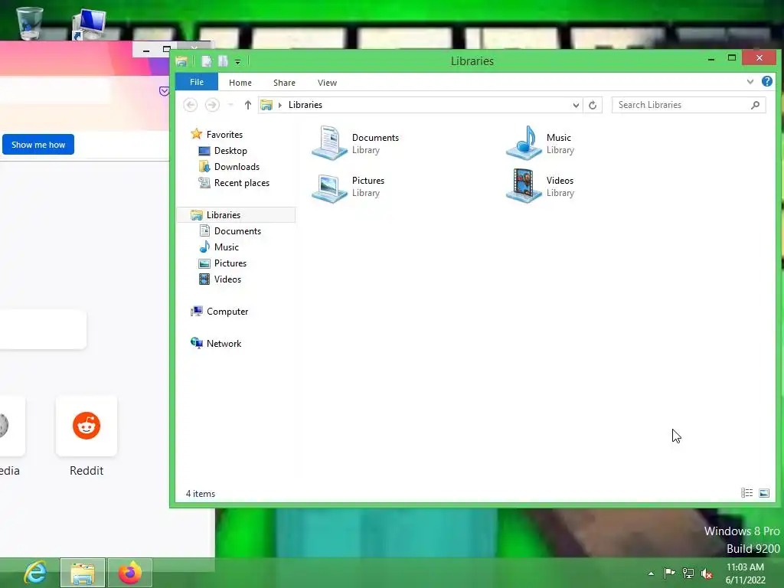Click Show me how button in Firefox
Viewport: 784px width, 588px height.
38,145
